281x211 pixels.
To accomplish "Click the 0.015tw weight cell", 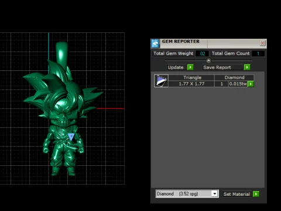I will (x=238, y=84).
